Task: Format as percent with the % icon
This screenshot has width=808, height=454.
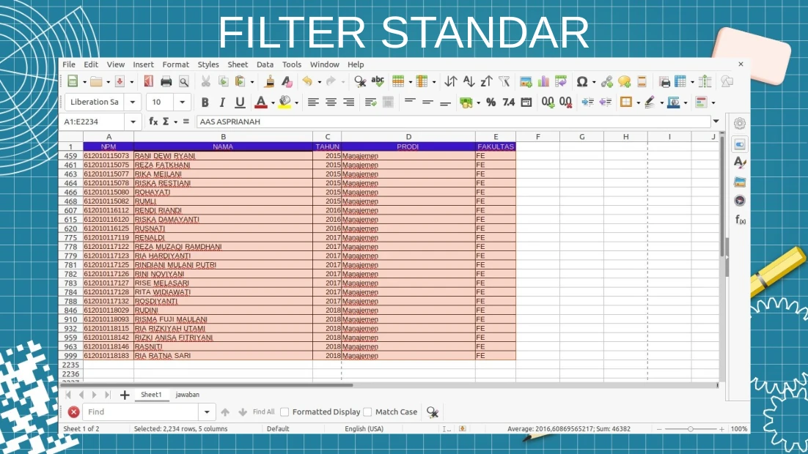Action: tap(491, 103)
